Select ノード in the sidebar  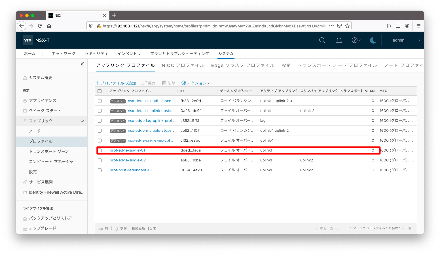pyautogui.click(x=35, y=131)
